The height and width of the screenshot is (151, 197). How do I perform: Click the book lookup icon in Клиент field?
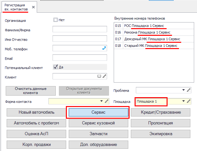click(x=99, y=76)
